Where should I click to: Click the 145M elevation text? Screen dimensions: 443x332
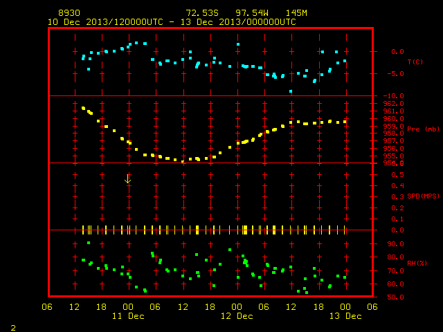pos(296,13)
